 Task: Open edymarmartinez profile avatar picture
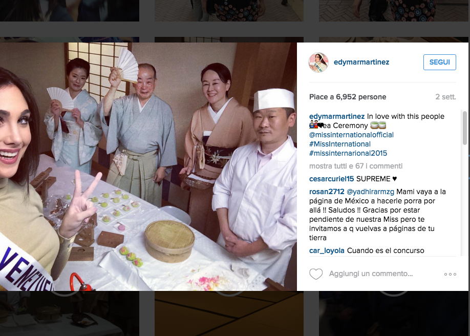point(318,62)
